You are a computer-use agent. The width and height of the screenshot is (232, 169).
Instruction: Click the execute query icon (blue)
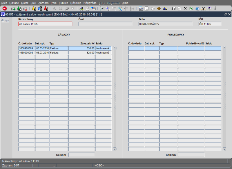[x=40, y=9]
